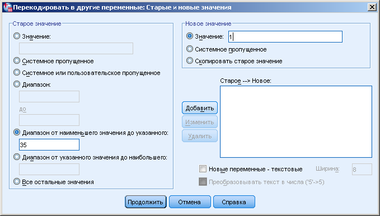Open help with 'Справка' button
Screen dimensions: 380x216
pyautogui.click(x=234, y=202)
